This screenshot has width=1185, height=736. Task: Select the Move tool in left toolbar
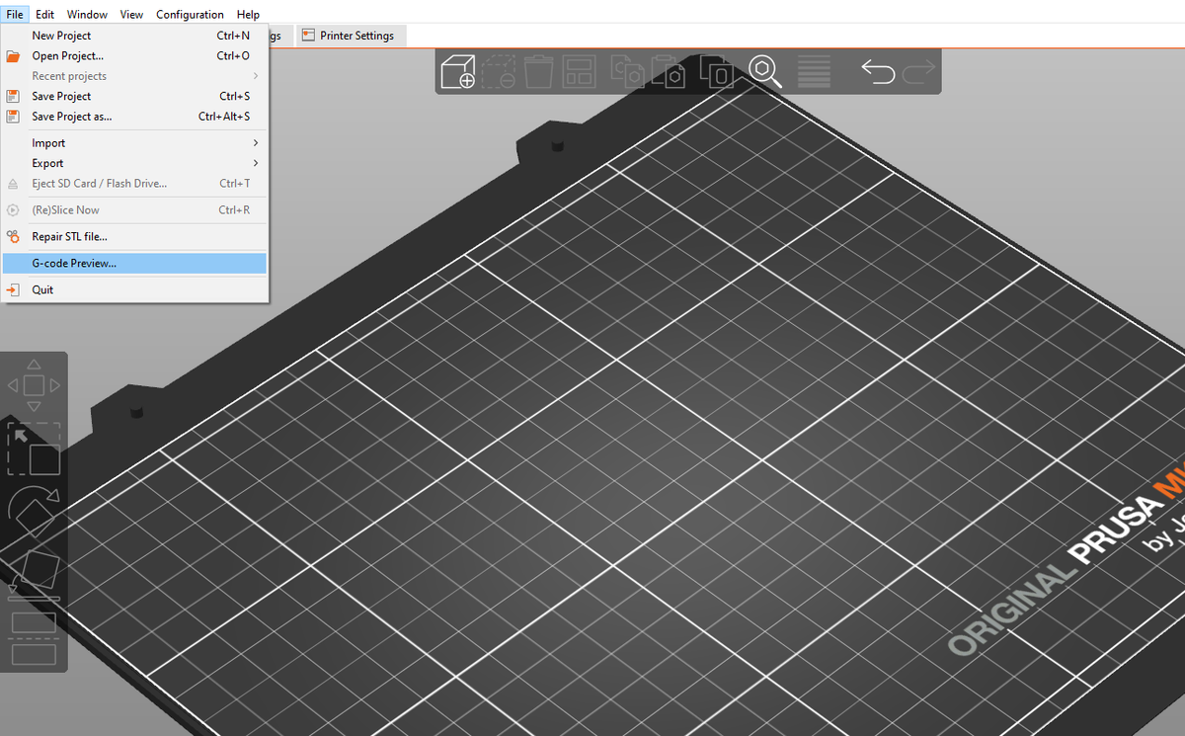[x=34, y=385]
